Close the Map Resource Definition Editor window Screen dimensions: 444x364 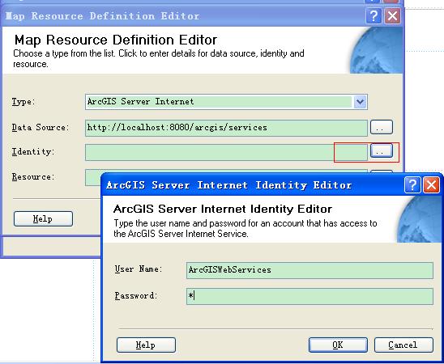392,16
